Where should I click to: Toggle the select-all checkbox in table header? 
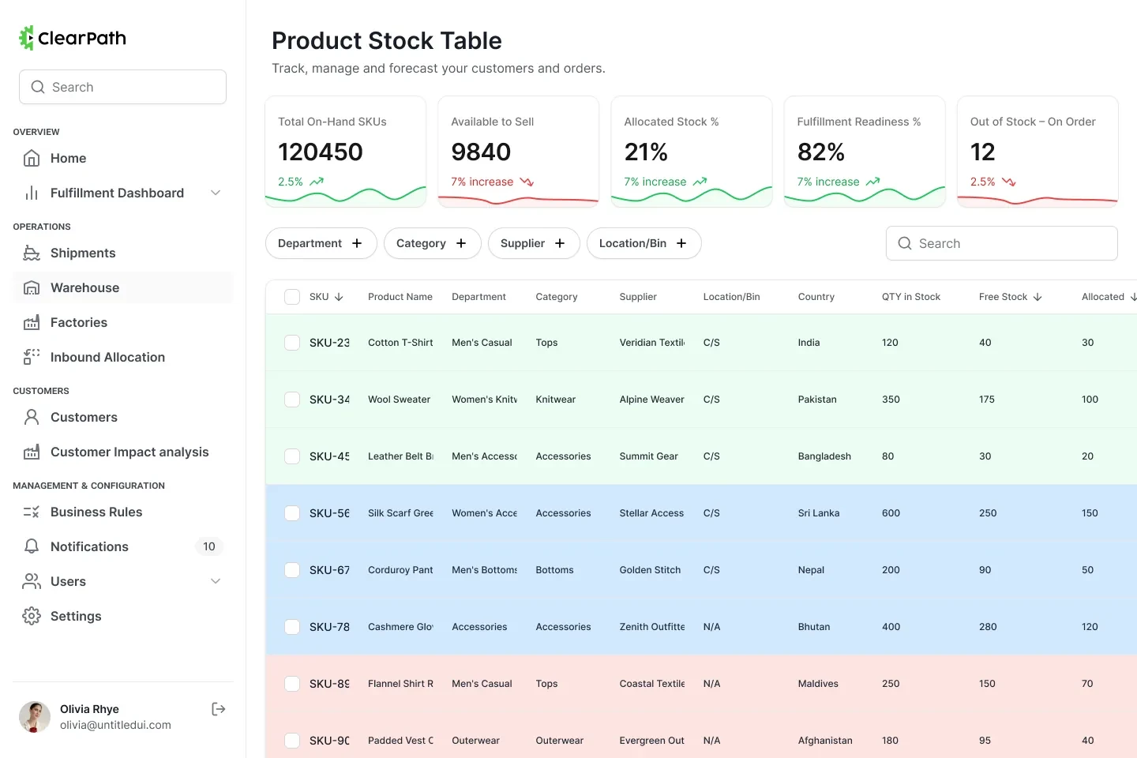click(292, 297)
